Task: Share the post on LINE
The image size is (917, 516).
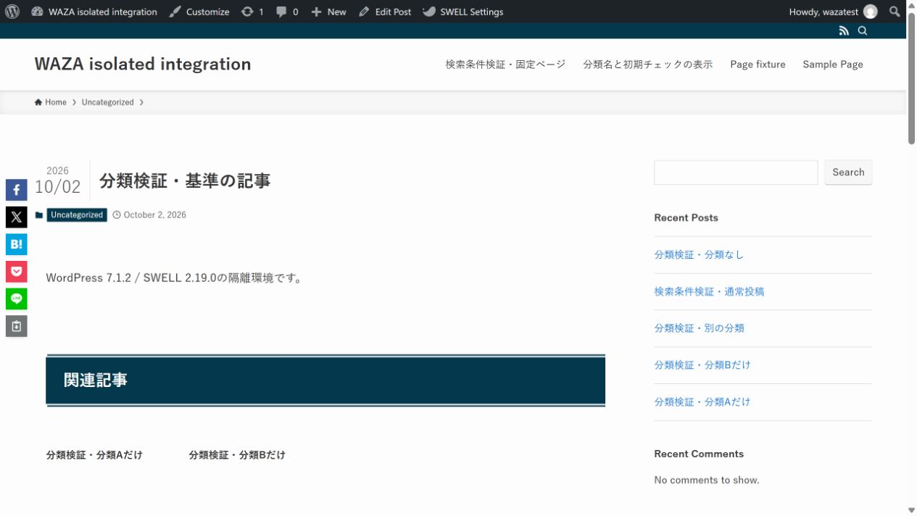Action: point(17,299)
